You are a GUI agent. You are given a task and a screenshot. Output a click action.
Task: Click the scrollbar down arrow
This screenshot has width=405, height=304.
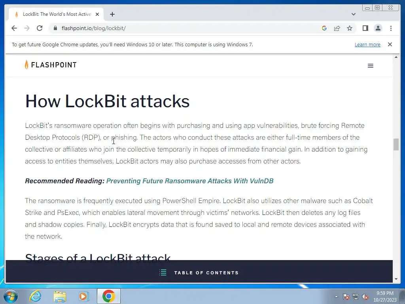tap(396, 279)
